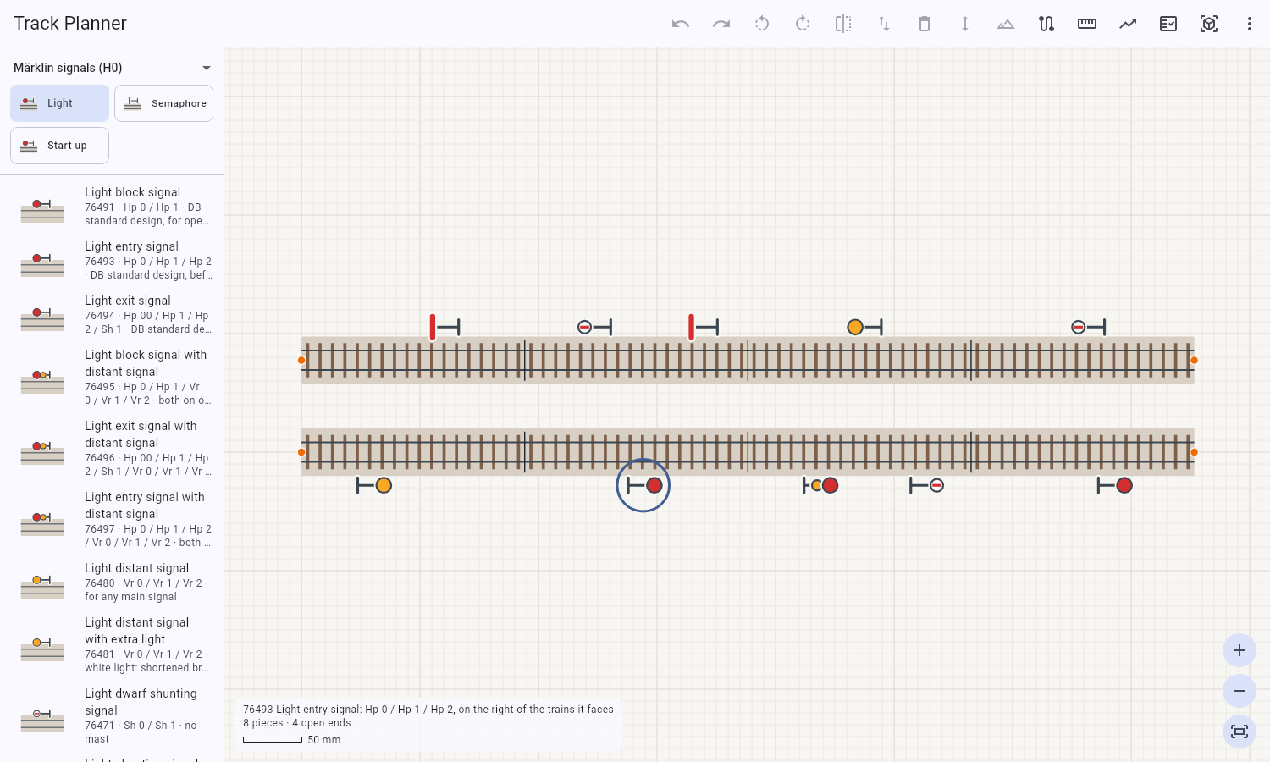Click the orange open end at lower track left
The image size is (1270, 762).
coord(301,452)
